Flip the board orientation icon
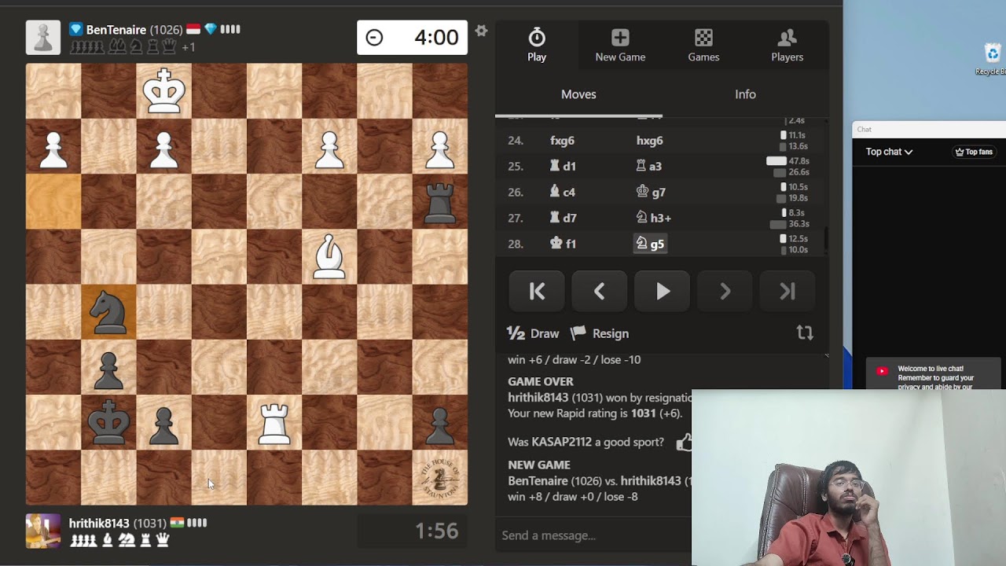The height and width of the screenshot is (566, 1006). pyautogui.click(x=805, y=333)
